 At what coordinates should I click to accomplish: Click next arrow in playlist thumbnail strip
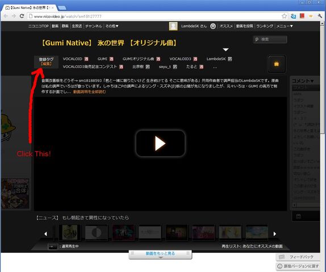pos(275,234)
